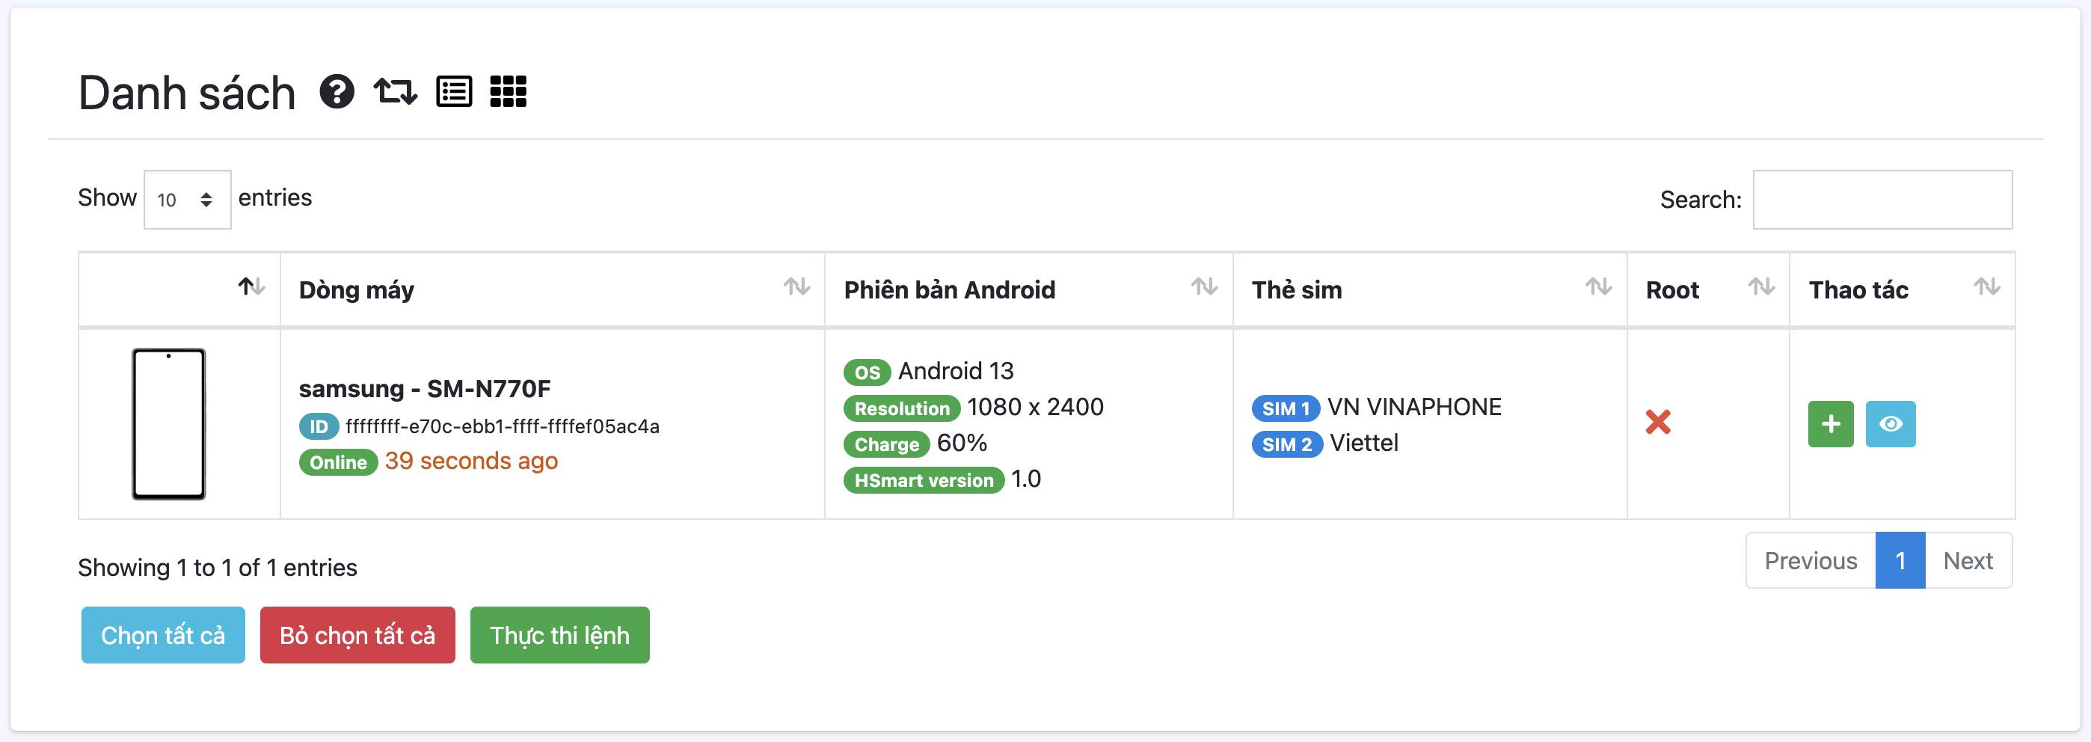2091x742 pixels.
Task: Go to page 1
Action: tap(1900, 560)
